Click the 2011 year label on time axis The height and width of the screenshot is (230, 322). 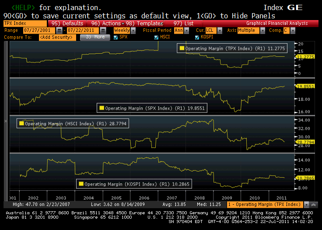tap(281, 198)
